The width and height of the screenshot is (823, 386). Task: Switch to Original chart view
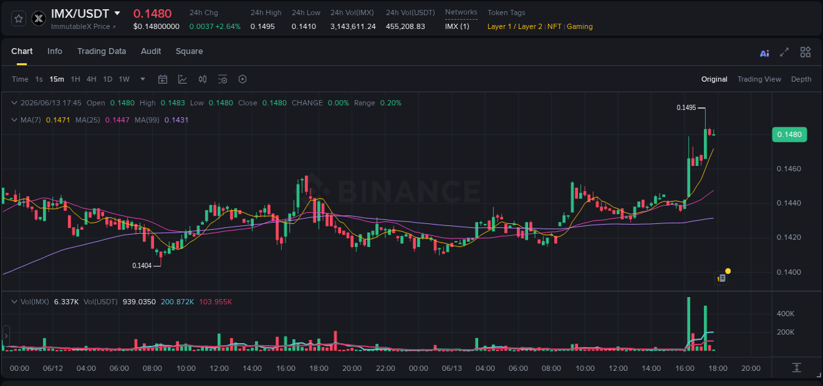714,79
